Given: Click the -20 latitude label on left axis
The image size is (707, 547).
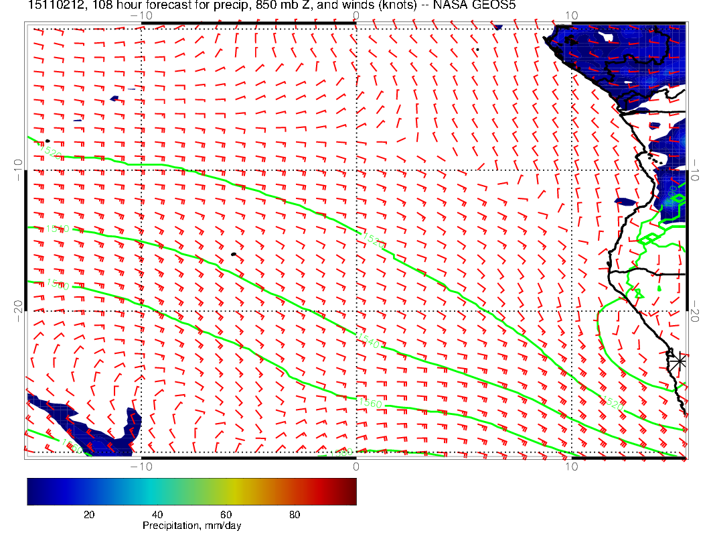Looking at the screenshot, I should click(19, 311).
